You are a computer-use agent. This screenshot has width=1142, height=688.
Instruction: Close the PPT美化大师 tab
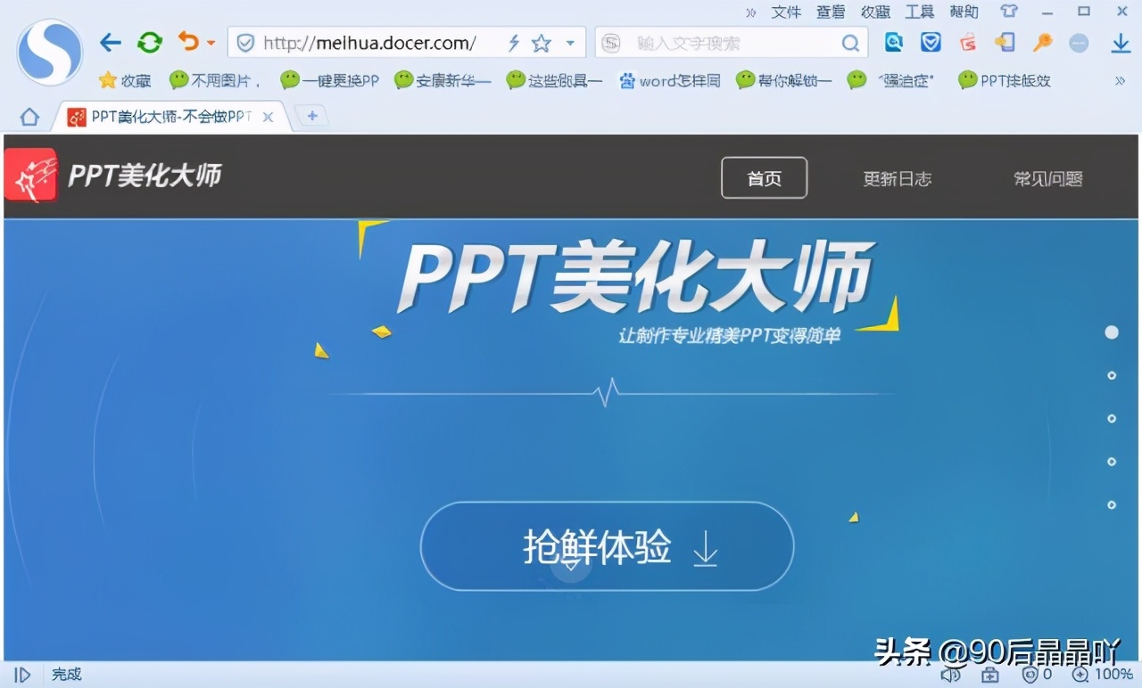coord(268,117)
